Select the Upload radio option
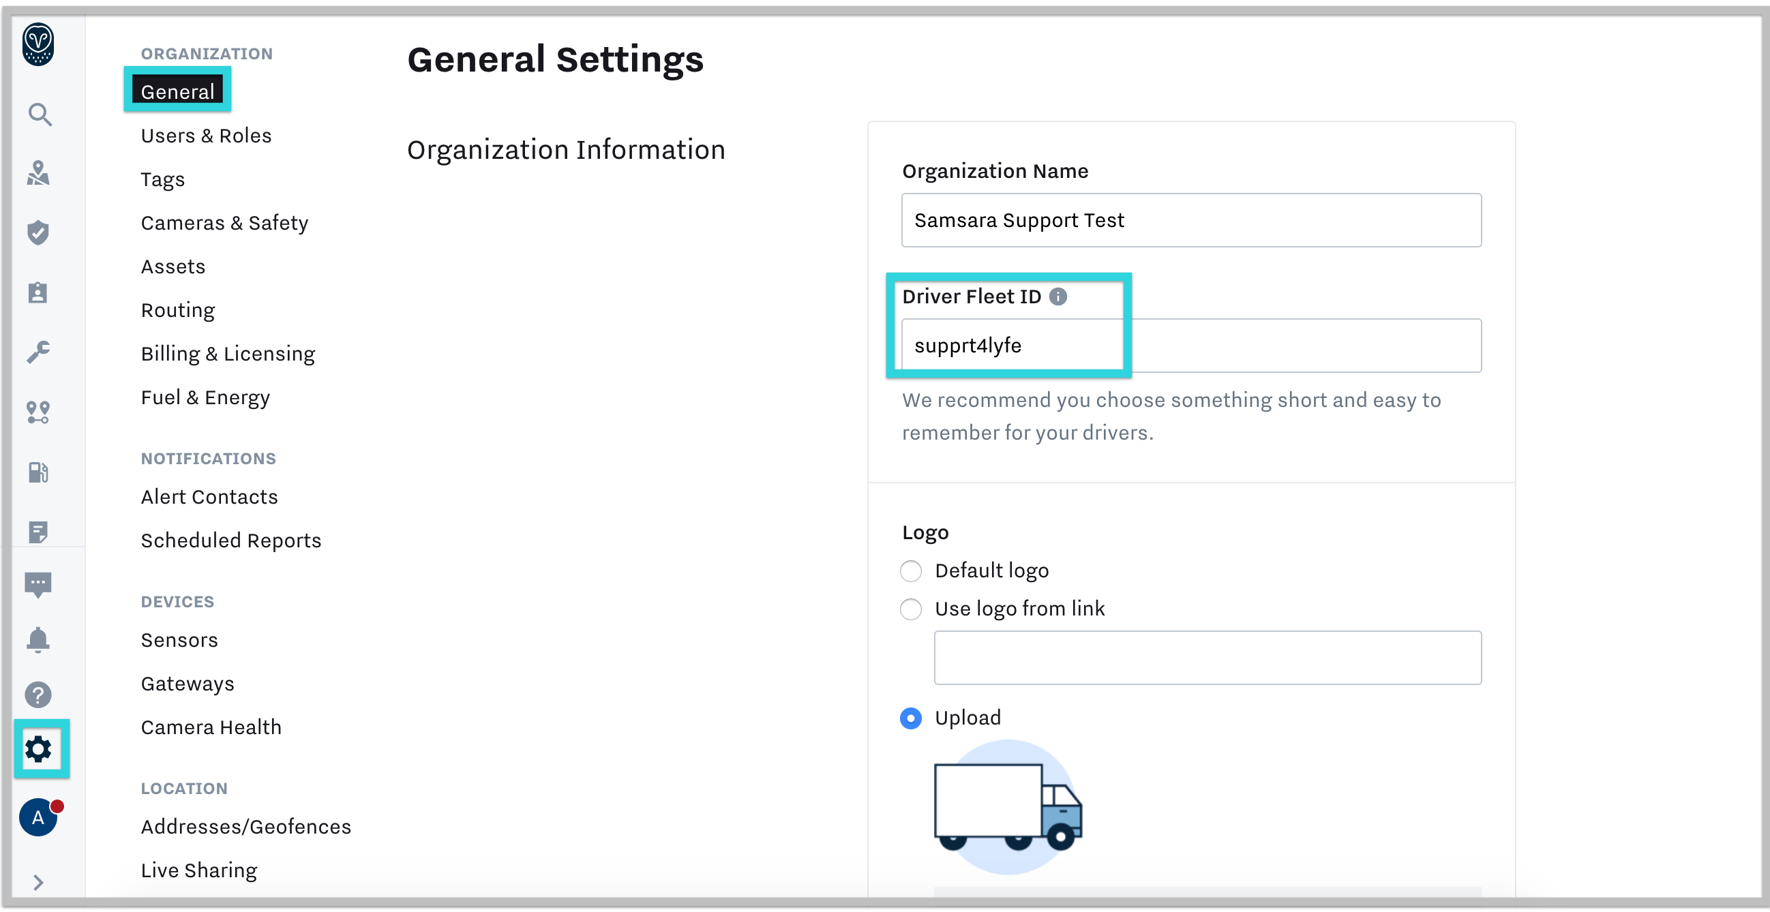 (911, 718)
